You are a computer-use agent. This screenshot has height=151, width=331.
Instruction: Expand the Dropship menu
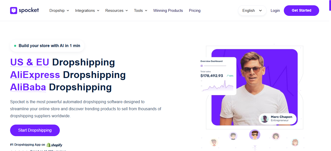click(59, 11)
